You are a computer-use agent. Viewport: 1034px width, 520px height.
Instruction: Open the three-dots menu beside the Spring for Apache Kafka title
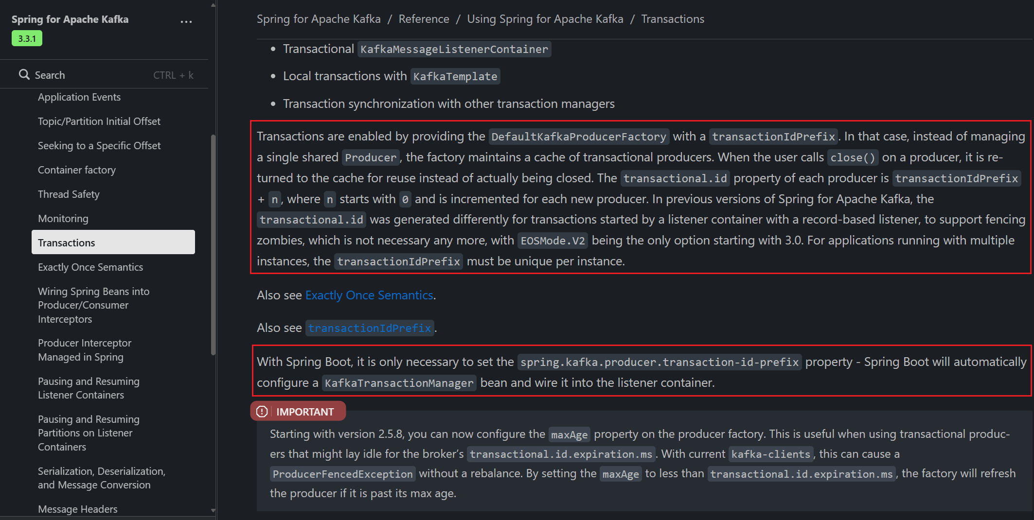click(x=186, y=22)
